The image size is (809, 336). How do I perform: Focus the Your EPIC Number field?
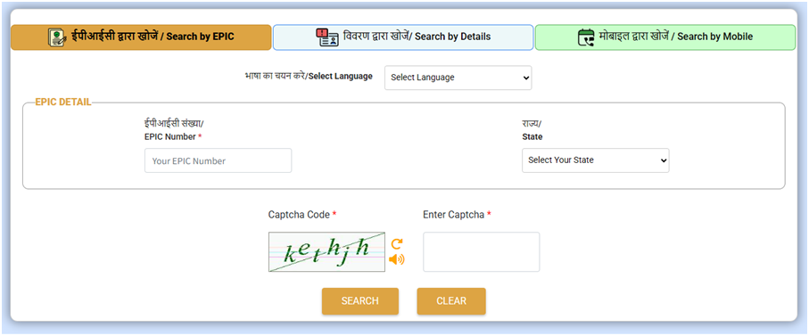click(x=218, y=160)
